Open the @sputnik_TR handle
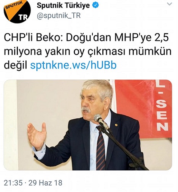Screen dimensions: 178x192 coord(59,16)
